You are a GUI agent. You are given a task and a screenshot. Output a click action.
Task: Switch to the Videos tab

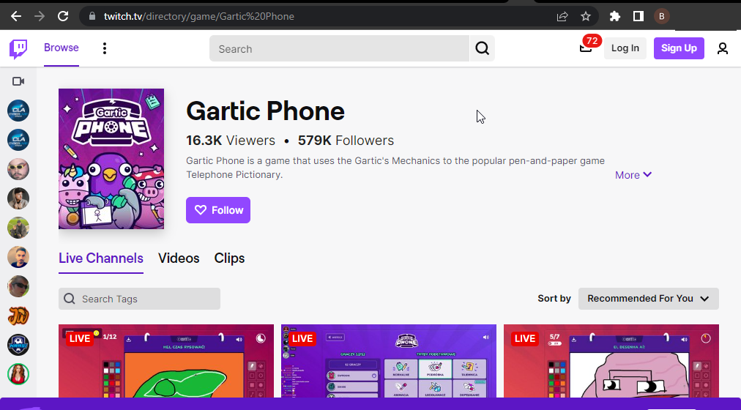(179, 258)
